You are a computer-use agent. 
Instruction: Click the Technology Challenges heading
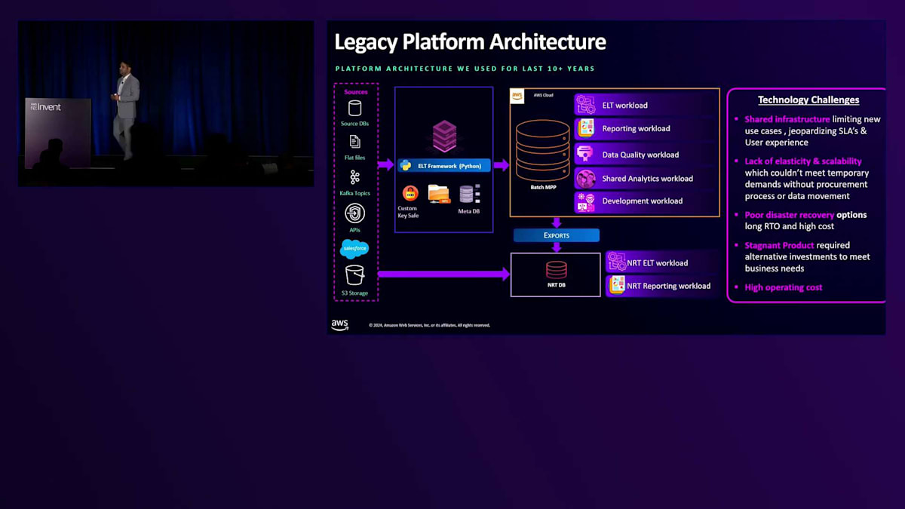808,100
